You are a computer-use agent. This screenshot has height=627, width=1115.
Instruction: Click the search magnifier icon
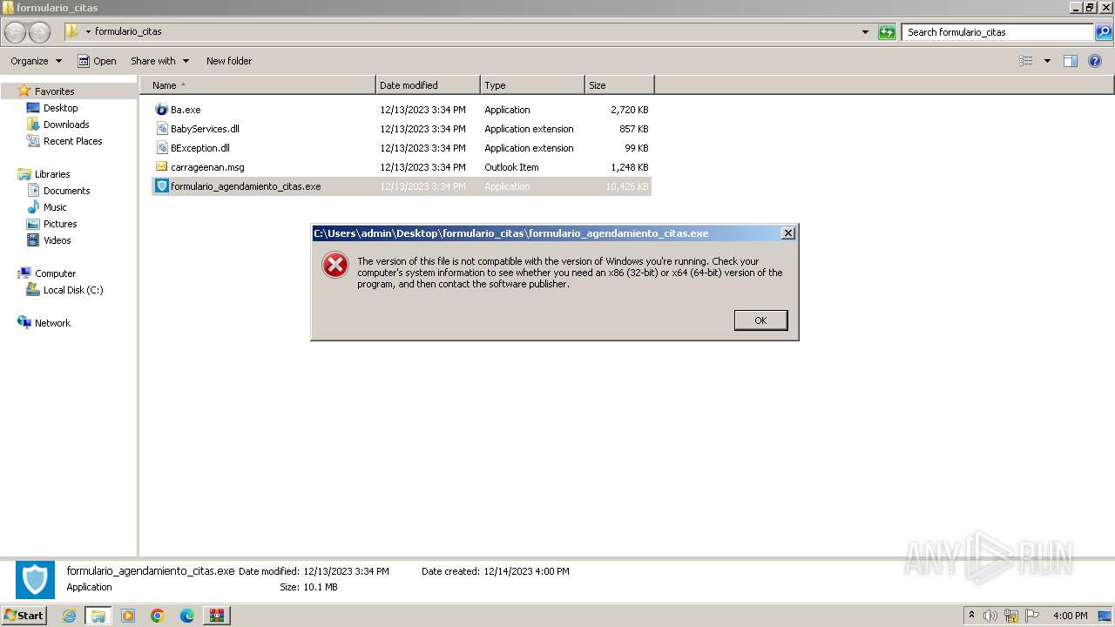click(x=1104, y=32)
